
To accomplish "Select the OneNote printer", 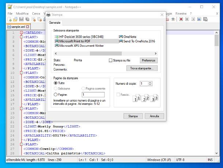I will click(x=128, y=37).
